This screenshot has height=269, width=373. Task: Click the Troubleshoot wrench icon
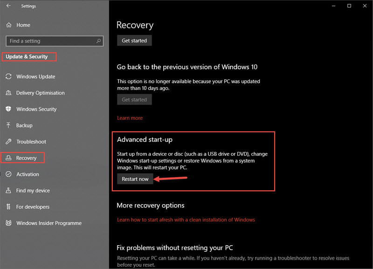8,142
